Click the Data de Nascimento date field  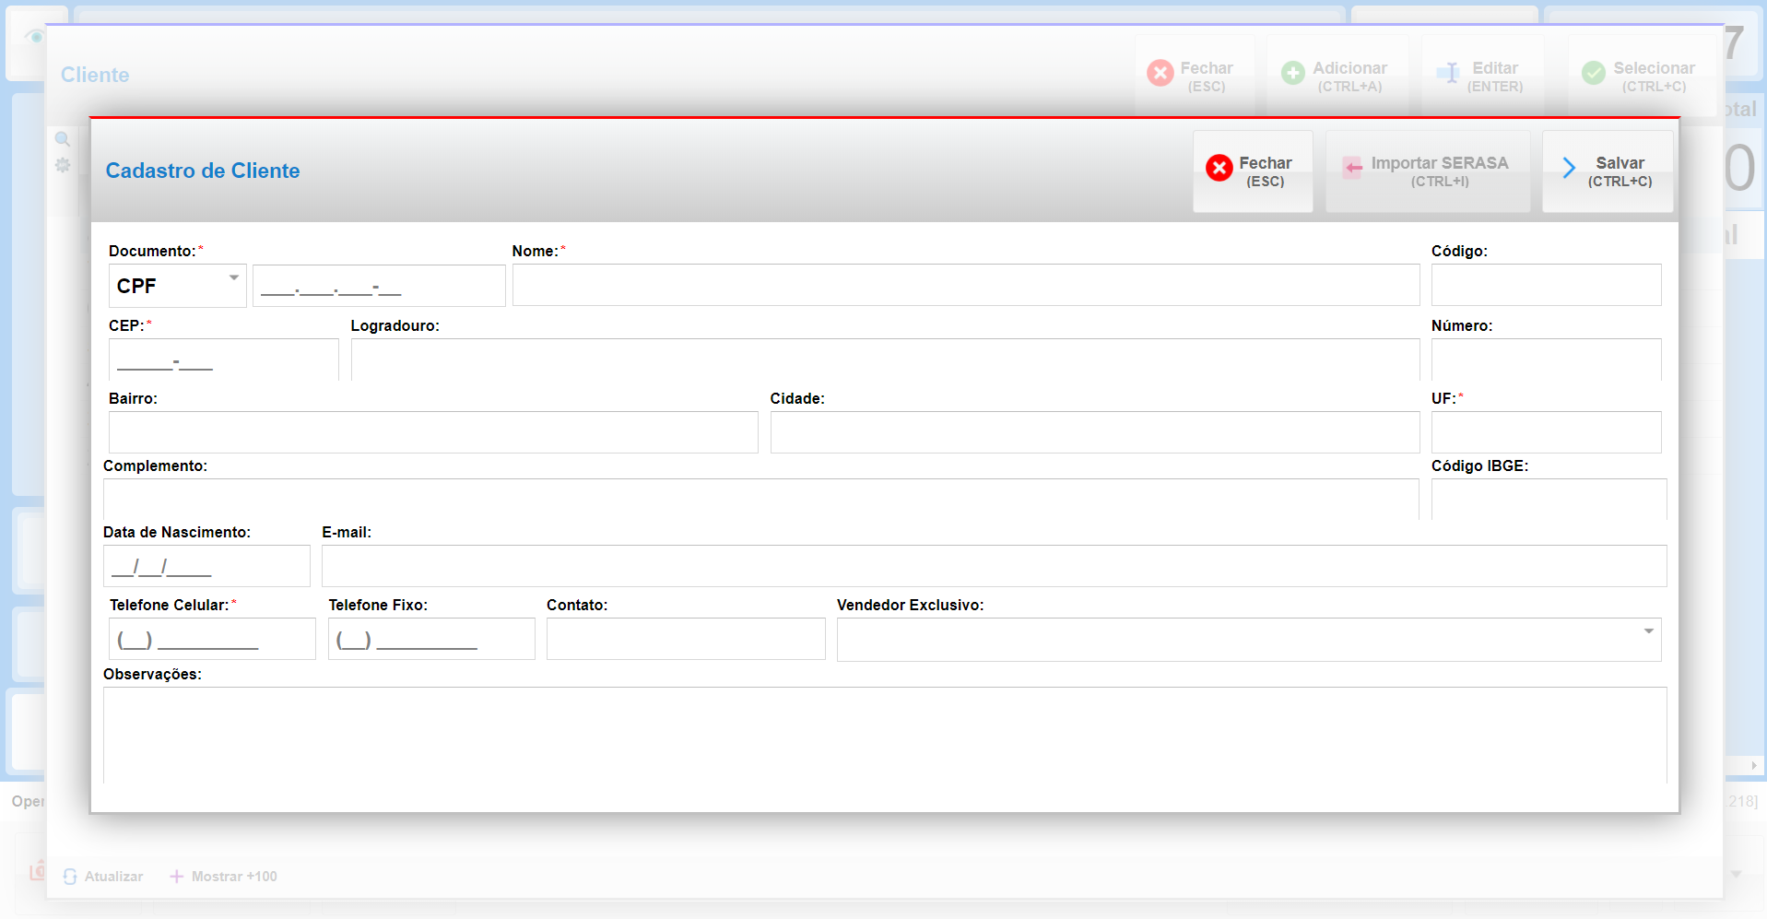[x=206, y=566]
